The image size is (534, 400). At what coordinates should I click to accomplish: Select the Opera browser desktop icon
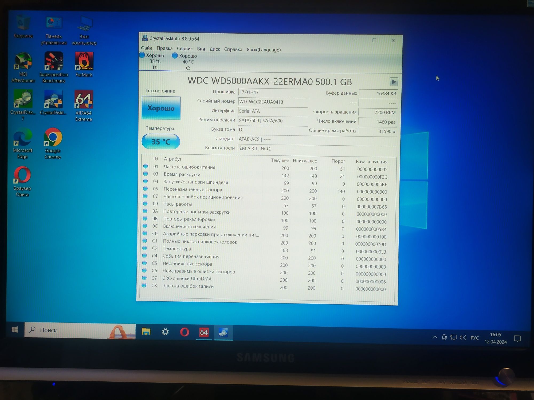(22, 181)
